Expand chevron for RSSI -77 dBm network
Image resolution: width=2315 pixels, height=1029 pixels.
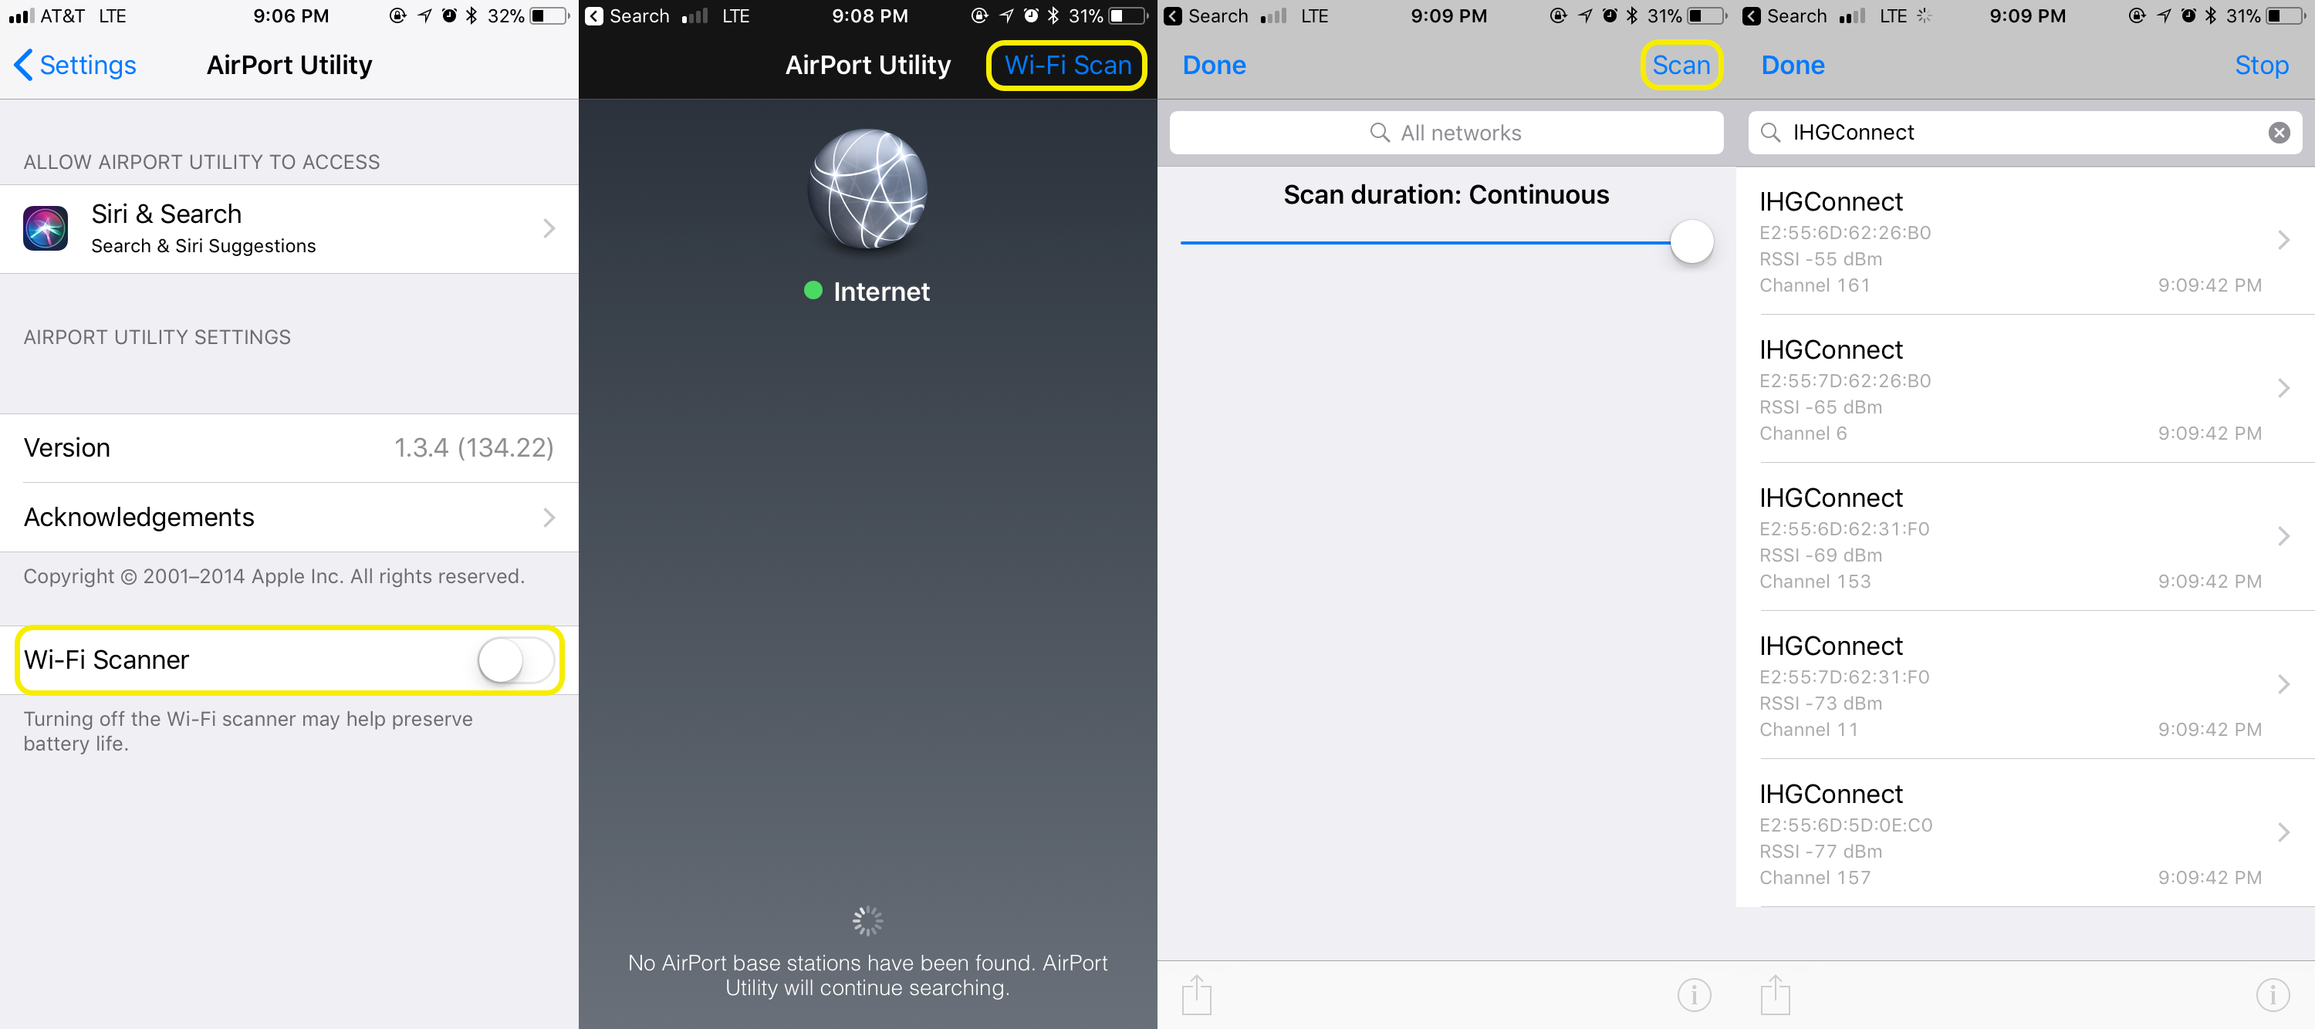tap(2283, 833)
